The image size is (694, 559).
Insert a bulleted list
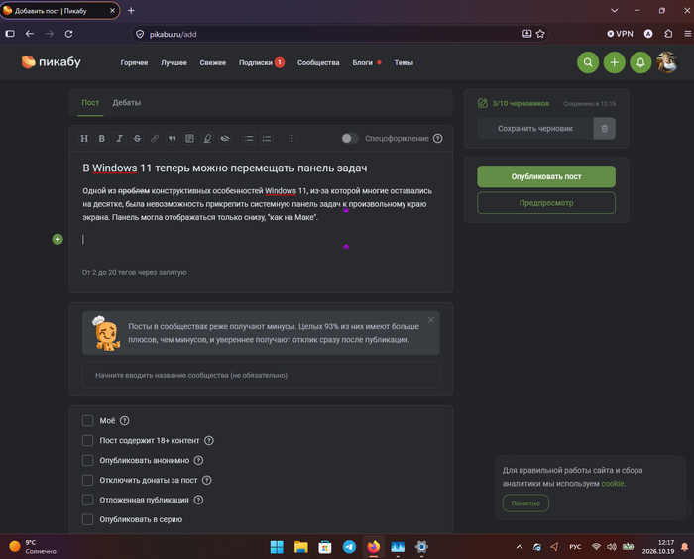click(249, 139)
